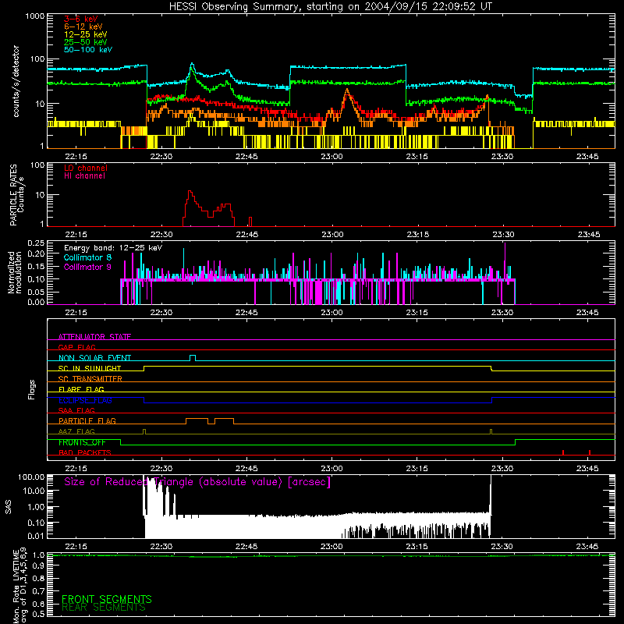The height and width of the screenshot is (624, 624).
Task: Click the ATTENUATOR STATE flag label
Action: click(x=94, y=337)
